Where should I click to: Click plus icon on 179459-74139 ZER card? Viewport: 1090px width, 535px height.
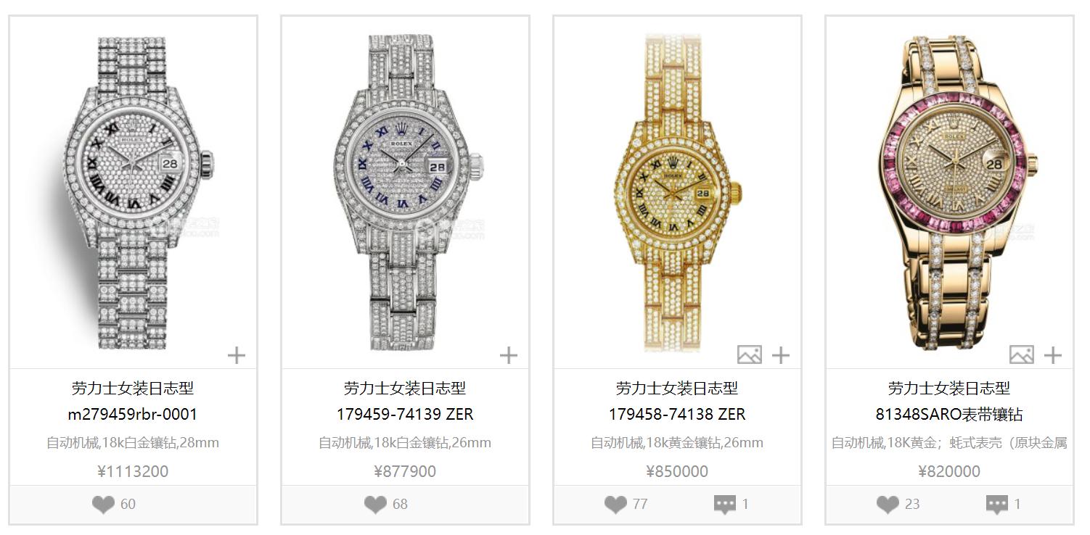[509, 355]
